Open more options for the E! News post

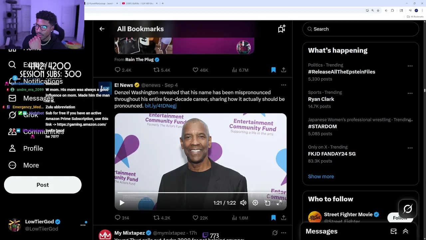click(284, 85)
